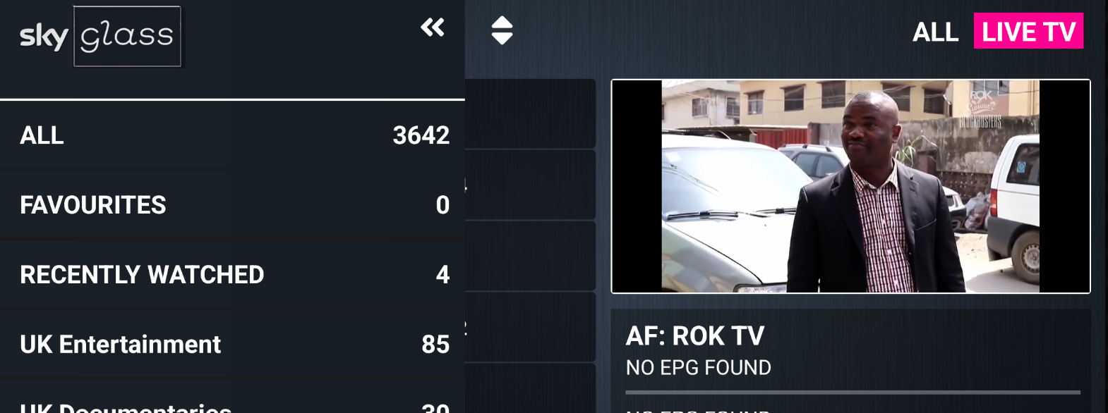Open the FAVOURITES category

point(232,204)
